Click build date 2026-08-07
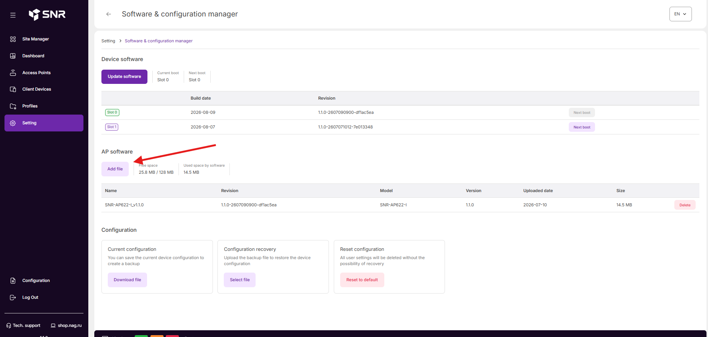Viewport: 708px width, 337px height. point(203,127)
